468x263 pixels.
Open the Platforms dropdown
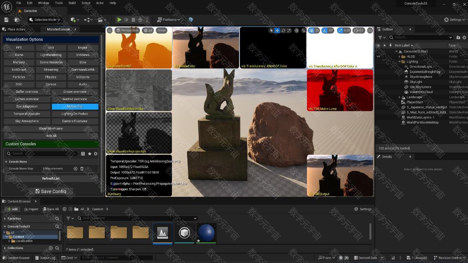pyautogui.click(x=169, y=20)
